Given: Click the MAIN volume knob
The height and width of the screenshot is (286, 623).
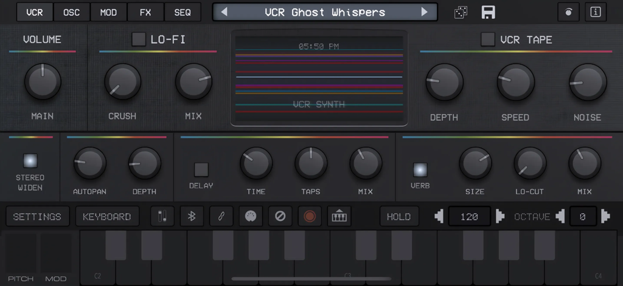Looking at the screenshot, I should [x=43, y=81].
